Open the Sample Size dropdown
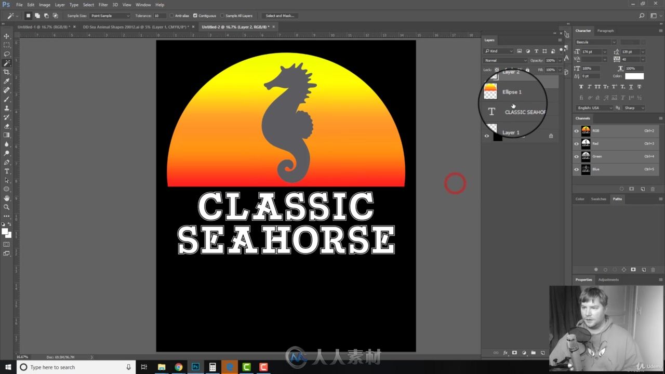 (110, 16)
